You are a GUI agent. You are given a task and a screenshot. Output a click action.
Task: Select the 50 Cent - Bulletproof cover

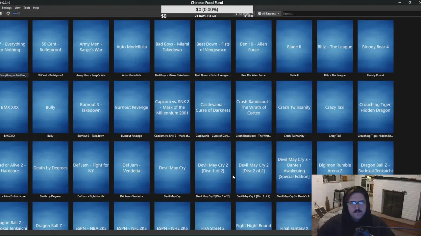(x=50, y=47)
